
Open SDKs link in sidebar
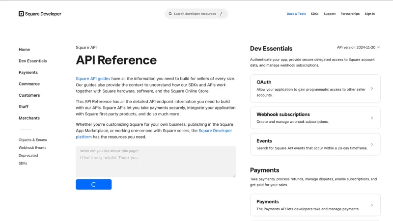pos(23,163)
